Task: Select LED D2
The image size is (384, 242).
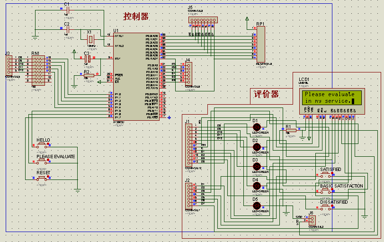Action: click(x=257, y=147)
